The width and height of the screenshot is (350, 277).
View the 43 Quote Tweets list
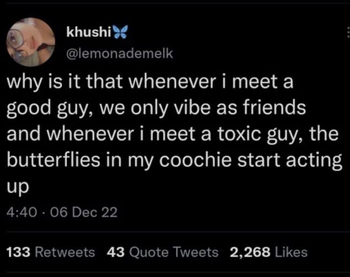162,252
